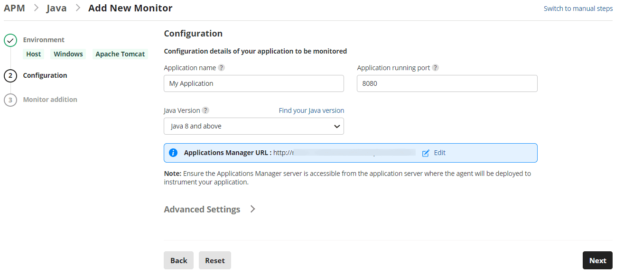Screen dimensions: 624x275
Task: Click into the Application running port field
Action: pos(447,83)
